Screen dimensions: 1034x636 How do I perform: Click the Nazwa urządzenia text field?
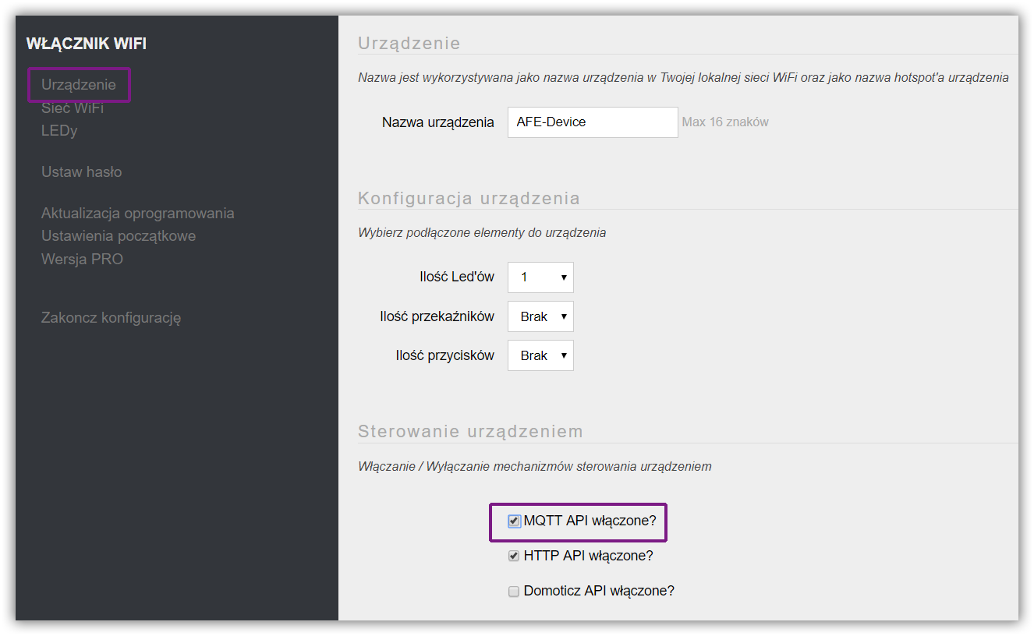(x=593, y=122)
